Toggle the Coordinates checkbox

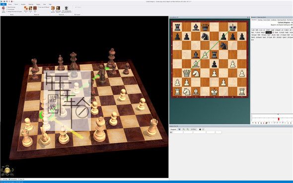[x=7, y=9]
